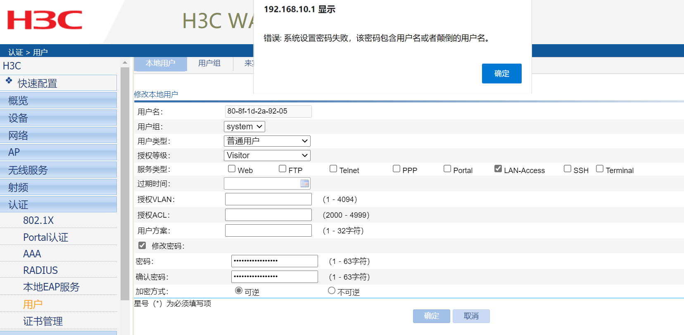Uncheck the LAN-Access service type checkbox
Screen dimensions: 684x335
click(498, 169)
